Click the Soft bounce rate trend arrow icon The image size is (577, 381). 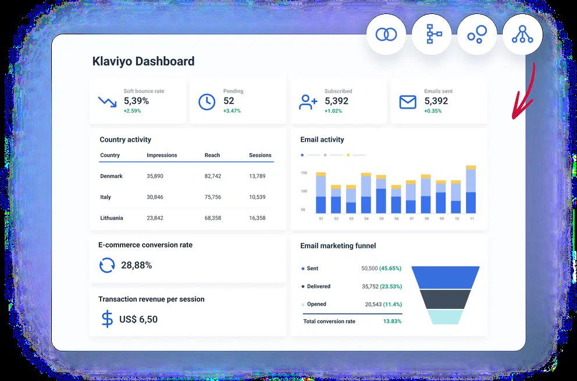pos(106,102)
